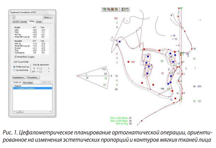Click the ANS row A-P value +5.8
This screenshot has width=216, height=148.
[x=34, y=30]
